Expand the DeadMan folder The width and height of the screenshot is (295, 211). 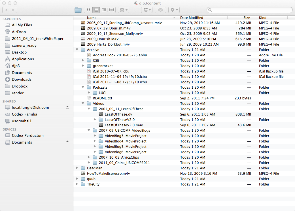click(77, 168)
